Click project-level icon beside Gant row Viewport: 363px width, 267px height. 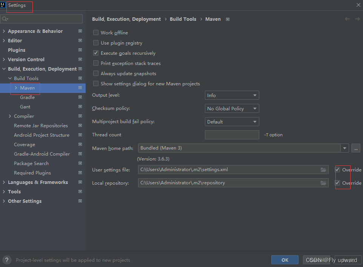[x=80, y=106]
